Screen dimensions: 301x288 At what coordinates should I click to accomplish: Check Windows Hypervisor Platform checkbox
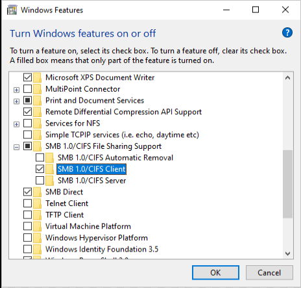pyautogui.click(x=27, y=238)
